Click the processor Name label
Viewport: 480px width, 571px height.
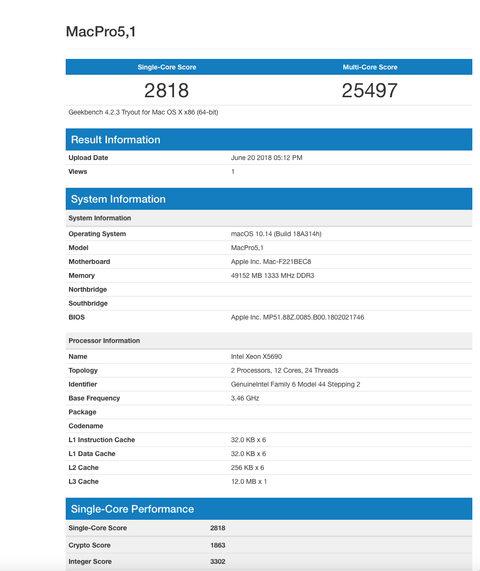[78, 356]
